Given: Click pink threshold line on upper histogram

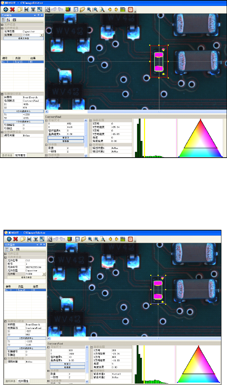Looking at the screenshot, I should [x=176, y=138].
